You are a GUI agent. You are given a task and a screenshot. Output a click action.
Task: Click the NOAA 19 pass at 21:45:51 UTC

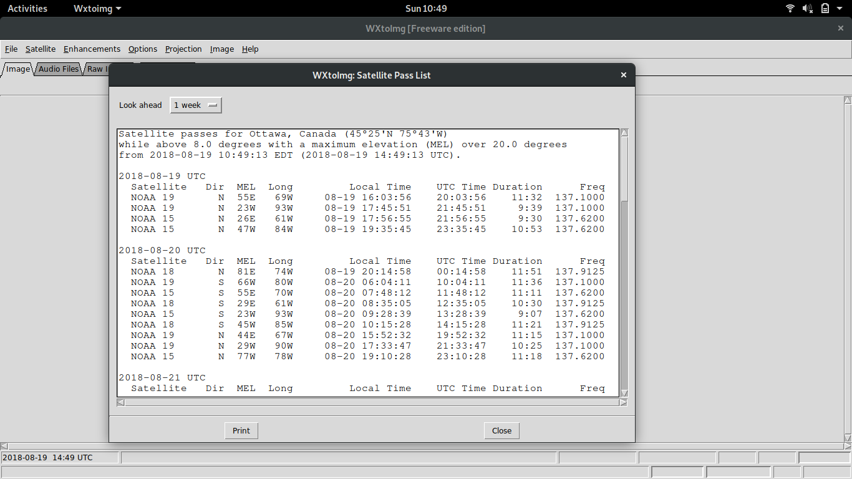[368, 208]
